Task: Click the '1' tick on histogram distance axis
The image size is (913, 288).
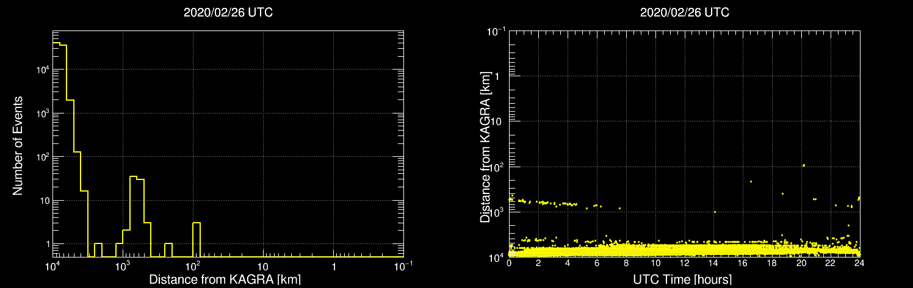Action: (333, 267)
